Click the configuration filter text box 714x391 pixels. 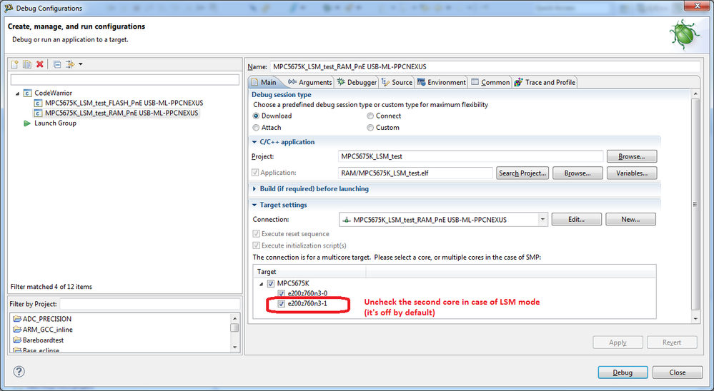tap(125, 80)
